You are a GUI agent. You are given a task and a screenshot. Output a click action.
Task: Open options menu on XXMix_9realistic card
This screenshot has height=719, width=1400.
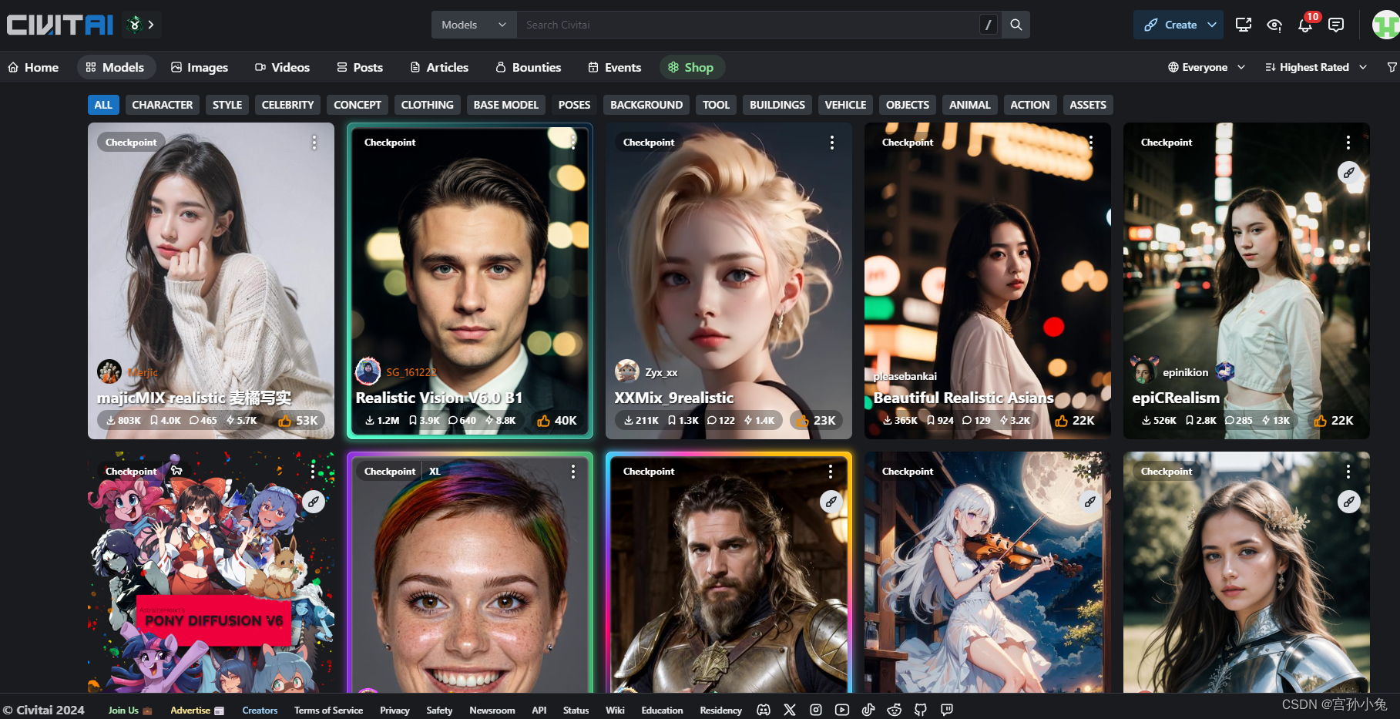pyautogui.click(x=832, y=143)
